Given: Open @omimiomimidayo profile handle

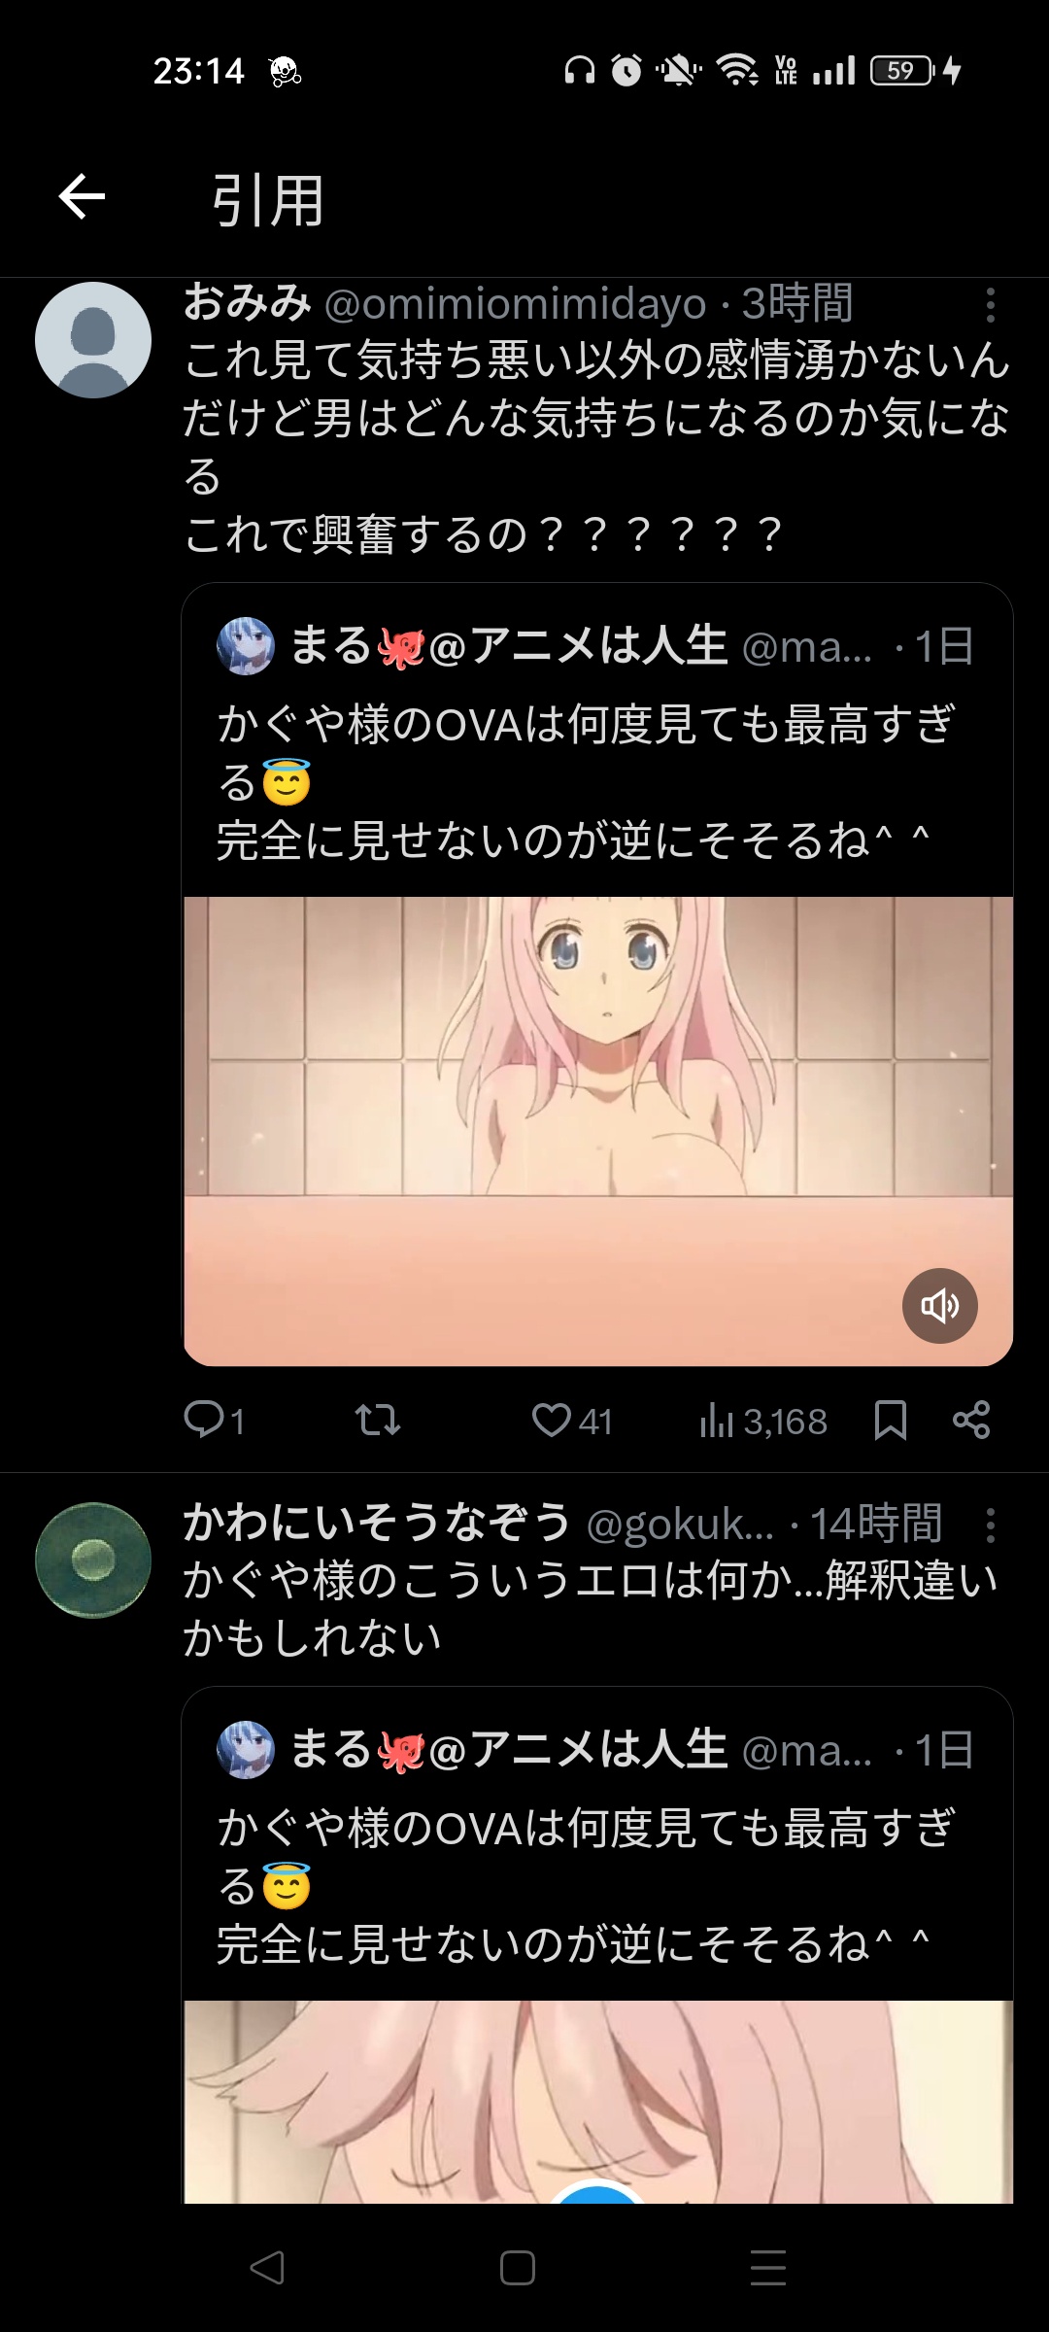Looking at the screenshot, I should pos(515,304).
